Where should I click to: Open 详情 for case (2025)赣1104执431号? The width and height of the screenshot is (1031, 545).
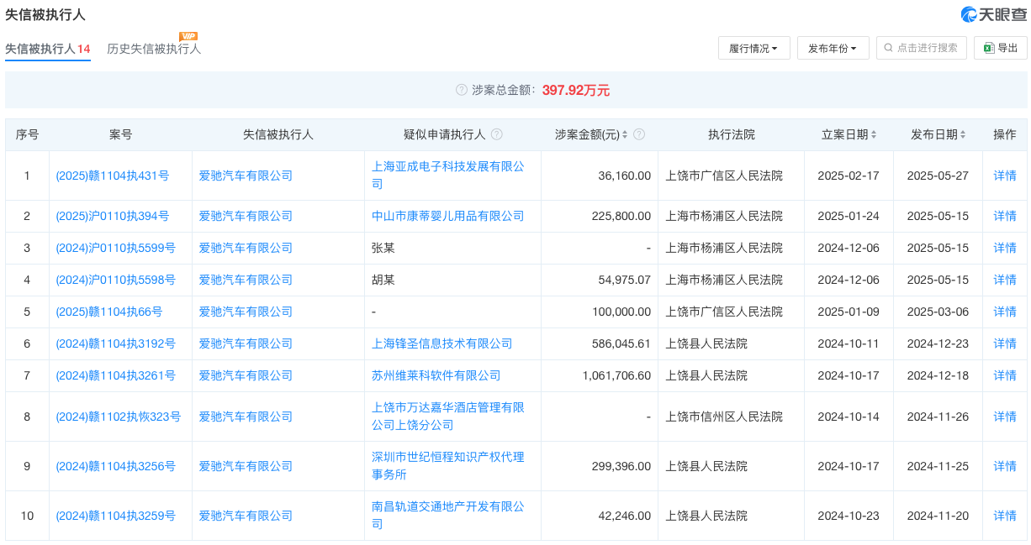point(1004,176)
